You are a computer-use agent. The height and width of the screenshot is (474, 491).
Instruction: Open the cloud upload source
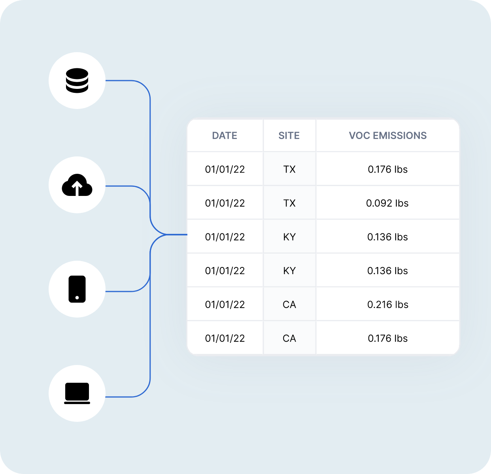[77, 185]
